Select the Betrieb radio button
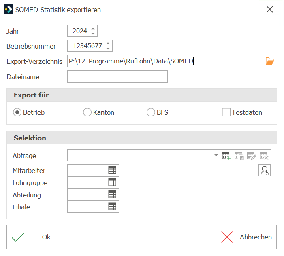The image size is (284, 256). (17, 112)
